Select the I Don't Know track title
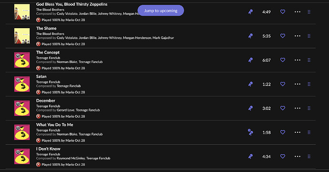The height and width of the screenshot is (172, 329). click(x=48, y=149)
